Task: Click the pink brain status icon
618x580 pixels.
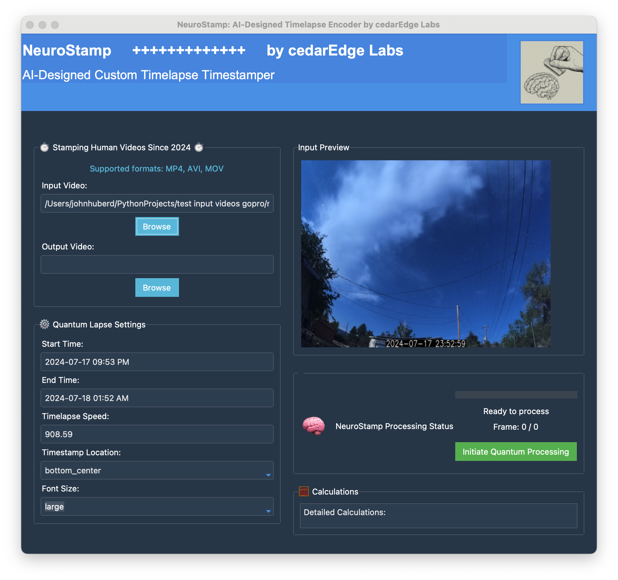Action: pos(313,426)
